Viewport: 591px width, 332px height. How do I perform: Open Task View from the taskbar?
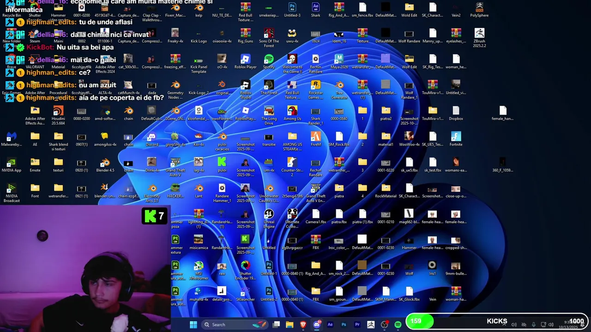point(276,325)
